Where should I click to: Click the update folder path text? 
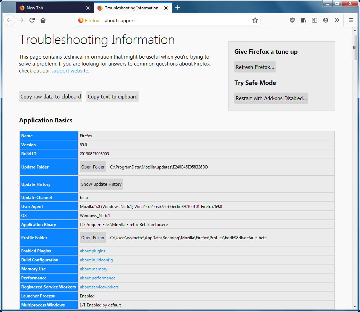click(x=159, y=167)
